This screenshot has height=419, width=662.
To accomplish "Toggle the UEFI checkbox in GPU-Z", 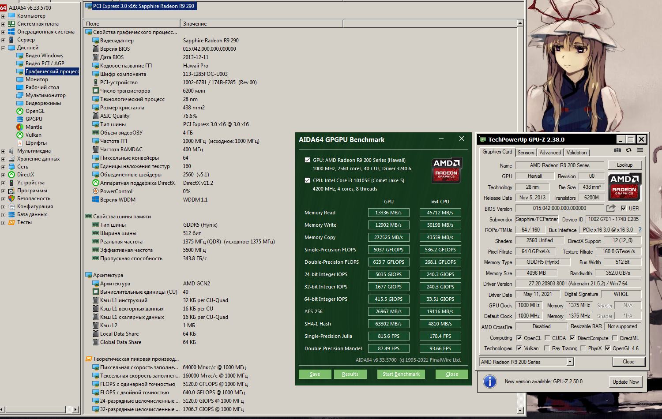I will click(624, 208).
